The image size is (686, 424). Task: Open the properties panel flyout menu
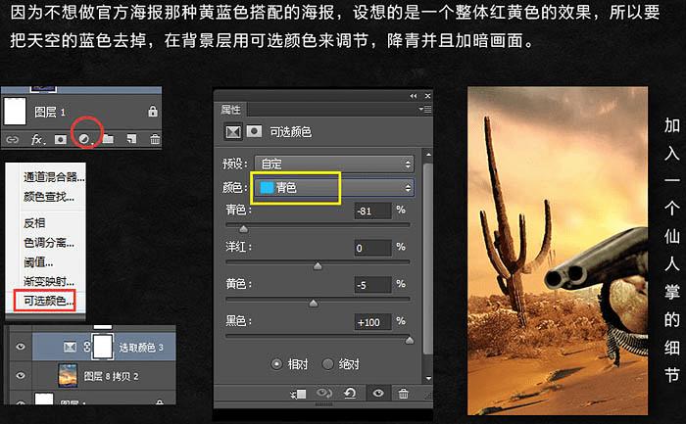tap(424, 110)
